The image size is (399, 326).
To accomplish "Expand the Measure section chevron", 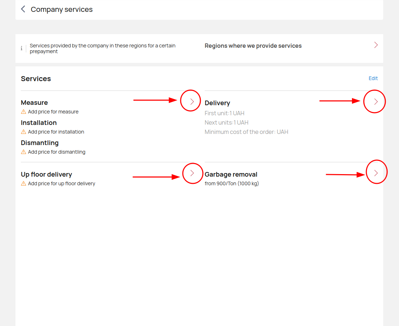I will (192, 102).
